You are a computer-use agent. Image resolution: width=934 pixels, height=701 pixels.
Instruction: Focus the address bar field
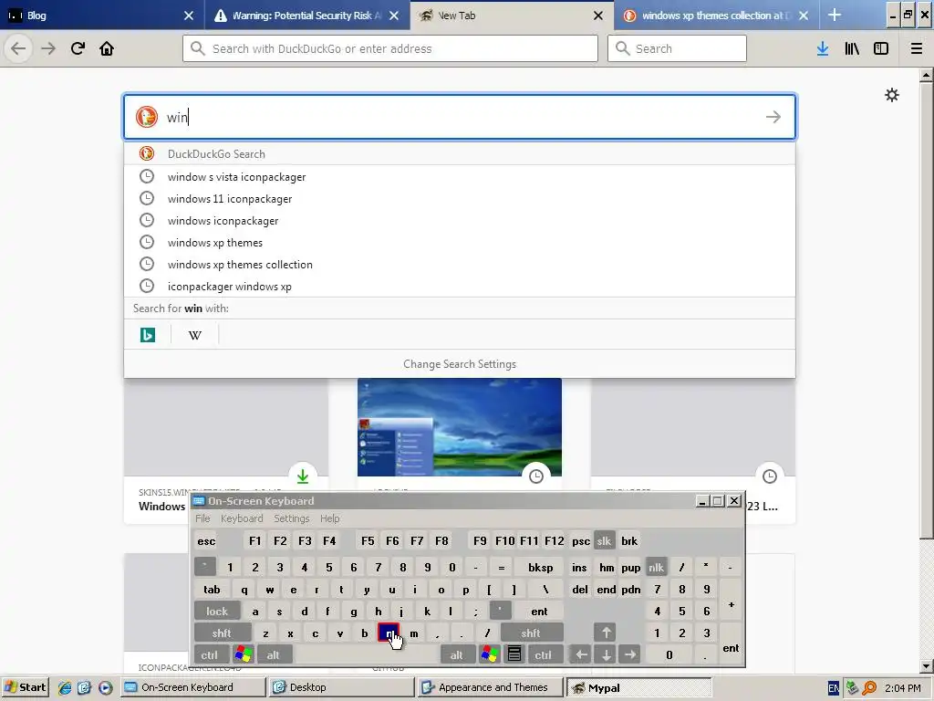click(390, 48)
